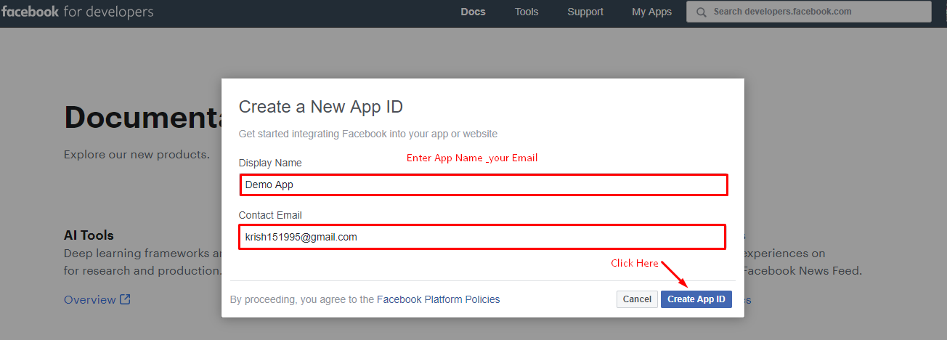
Task: Click the Contact Email label
Action: (270, 215)
